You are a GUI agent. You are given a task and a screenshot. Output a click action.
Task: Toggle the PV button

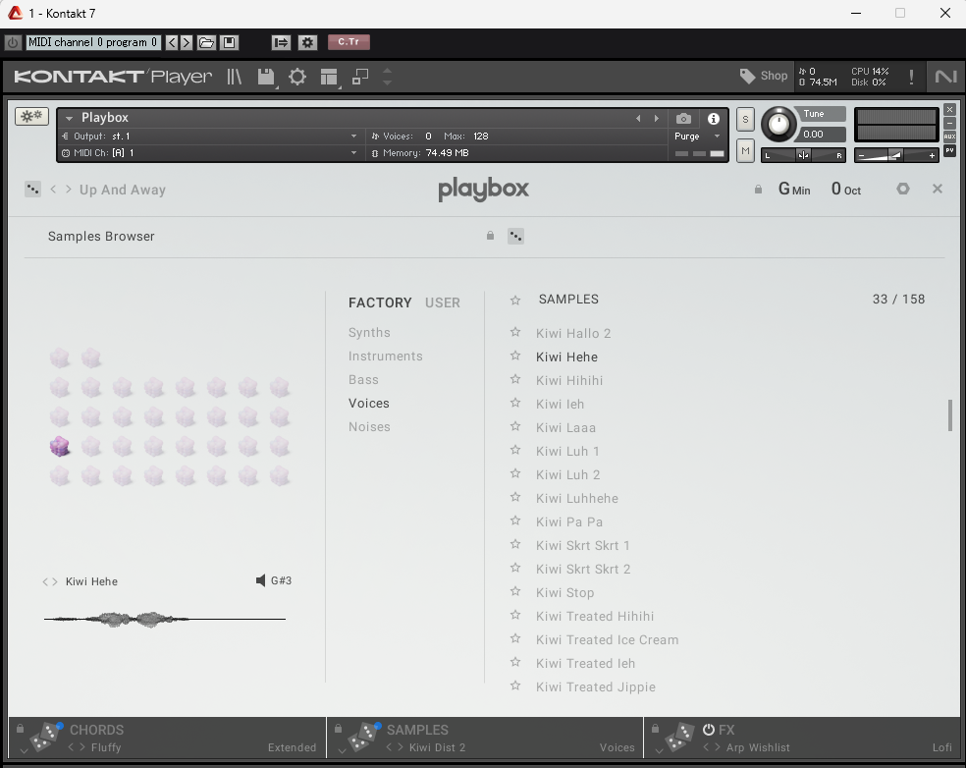tap(950, 150)
